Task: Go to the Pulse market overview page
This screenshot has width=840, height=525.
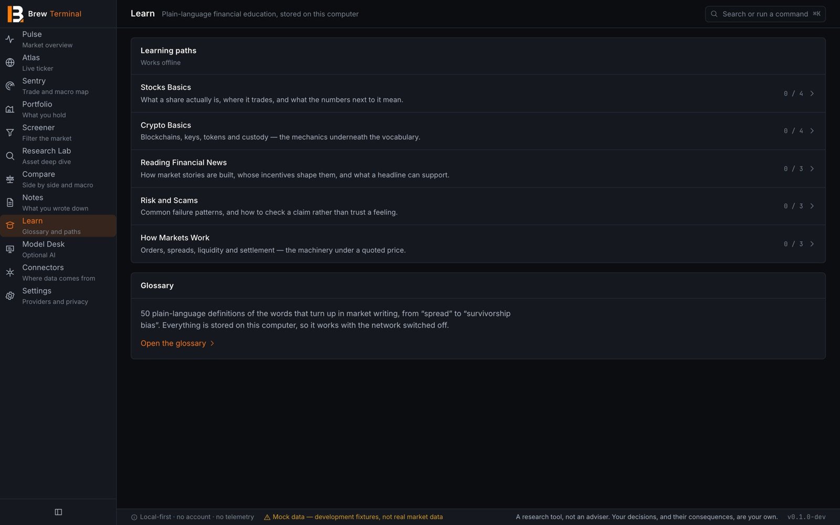Action: click(x=58, y=39)
